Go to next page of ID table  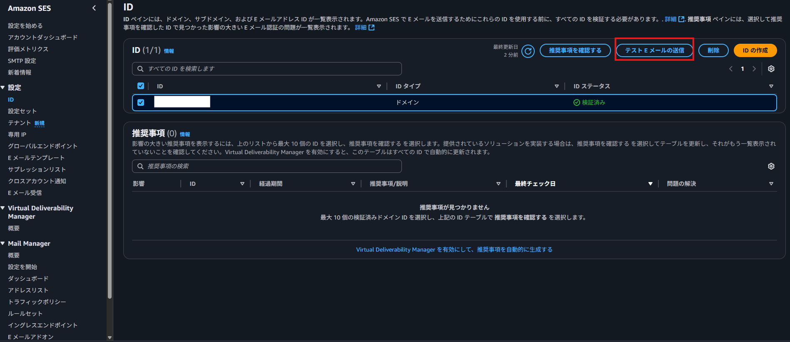[754, 69]
